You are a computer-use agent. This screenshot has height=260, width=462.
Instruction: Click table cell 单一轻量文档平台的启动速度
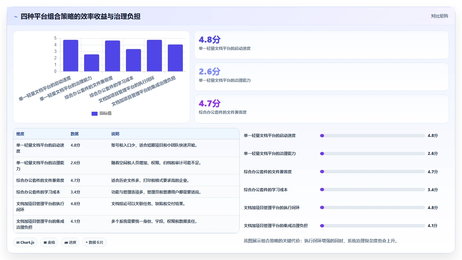(x=40, y=148)
